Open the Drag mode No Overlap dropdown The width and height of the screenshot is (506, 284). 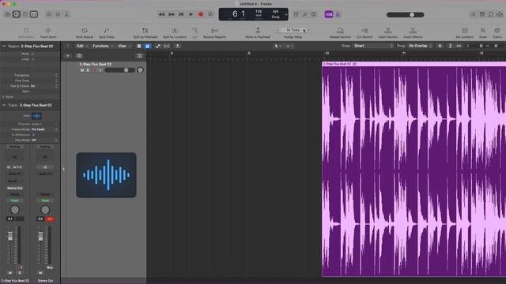tap(420, 46)
